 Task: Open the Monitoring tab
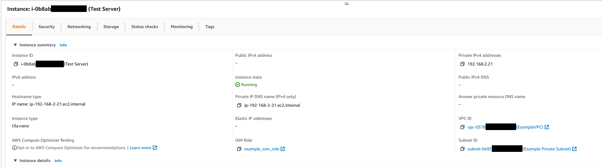point(182,27)
